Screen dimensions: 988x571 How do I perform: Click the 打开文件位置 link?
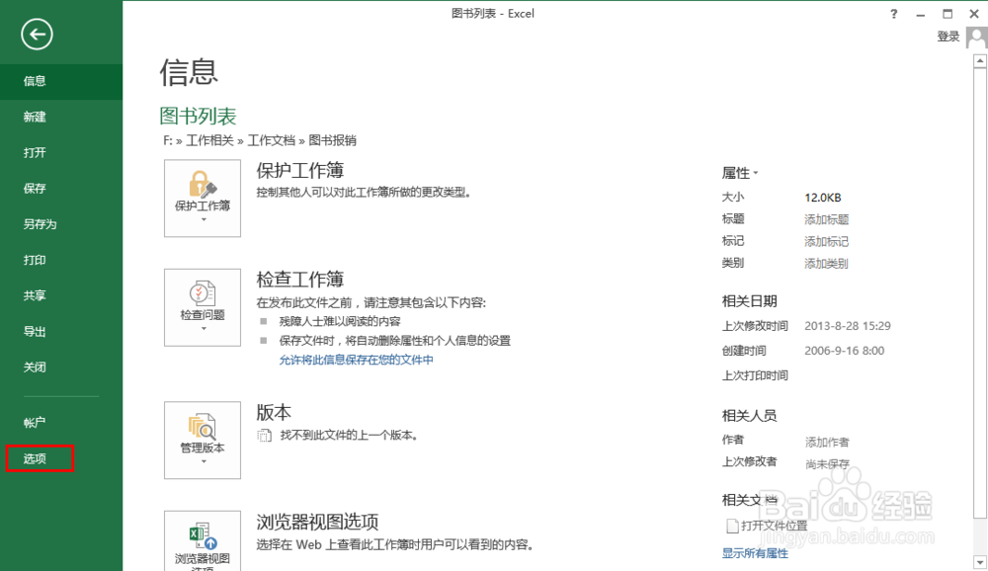774,526
